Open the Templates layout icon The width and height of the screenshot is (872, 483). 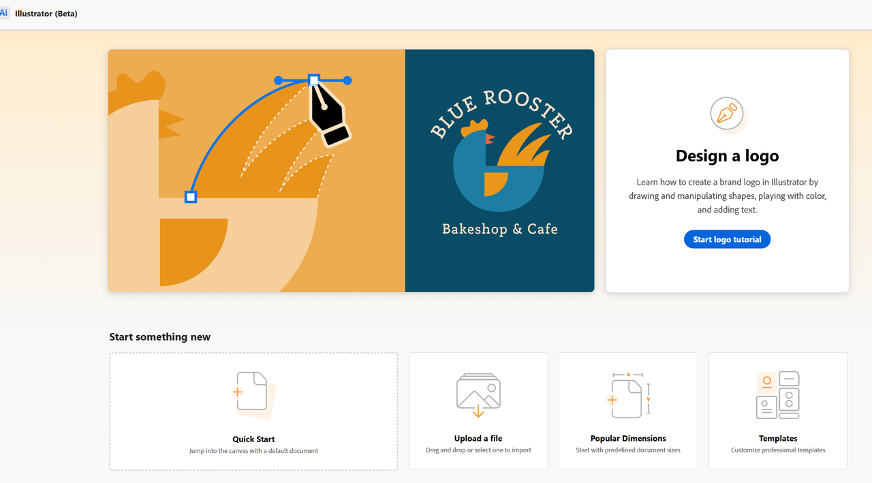tap(777, 395)
